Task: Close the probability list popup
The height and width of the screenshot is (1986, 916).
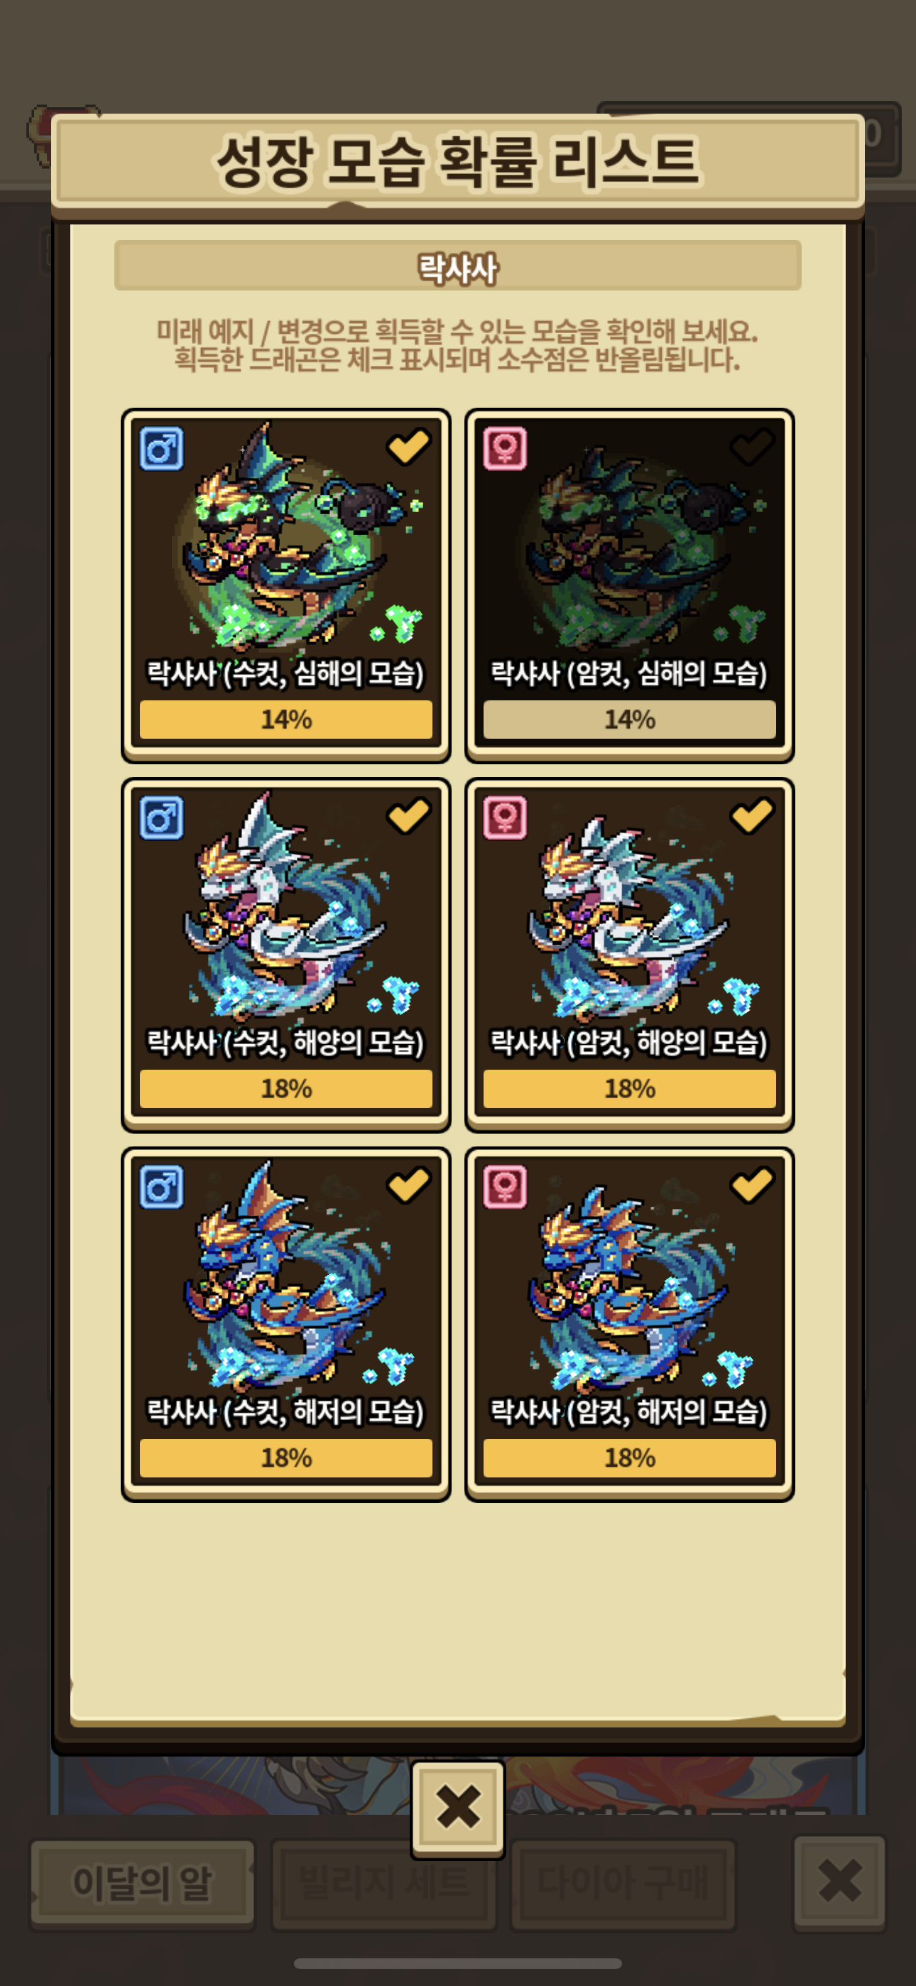Action: pyautogui.click(x=458, y=1808)
